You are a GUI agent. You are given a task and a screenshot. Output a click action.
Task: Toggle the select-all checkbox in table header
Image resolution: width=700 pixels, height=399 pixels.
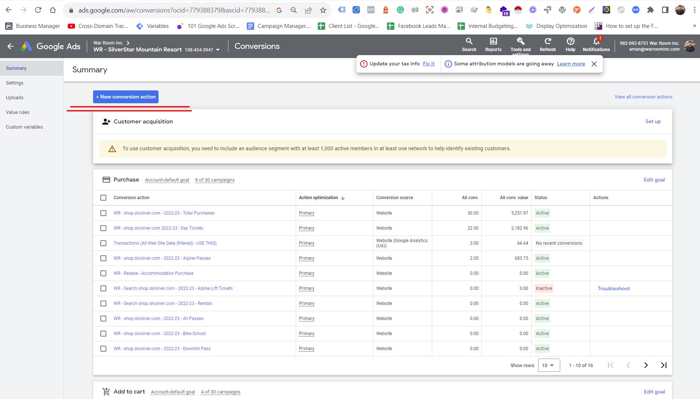(103, 198)
